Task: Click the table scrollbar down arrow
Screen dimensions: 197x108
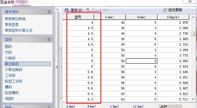Action: pyautogui.click(x=193, y=99)
